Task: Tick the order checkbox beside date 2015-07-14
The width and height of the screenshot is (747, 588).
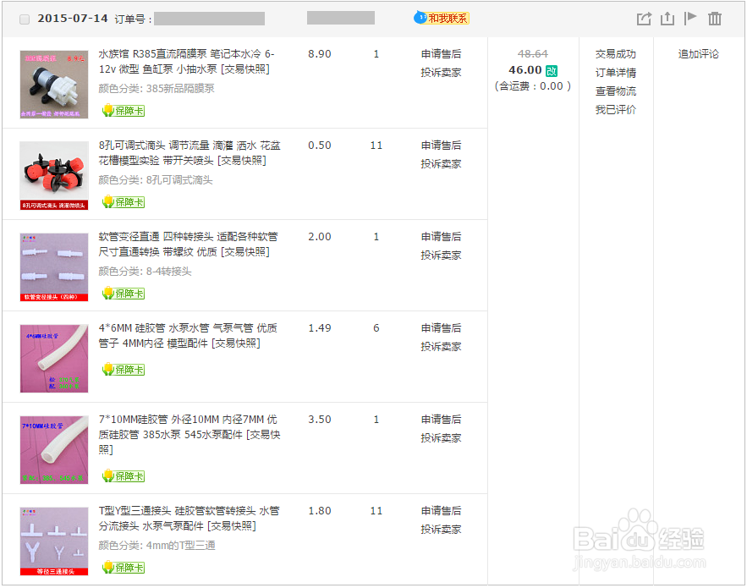Action: pyautogui.click(x=25, y=19)
